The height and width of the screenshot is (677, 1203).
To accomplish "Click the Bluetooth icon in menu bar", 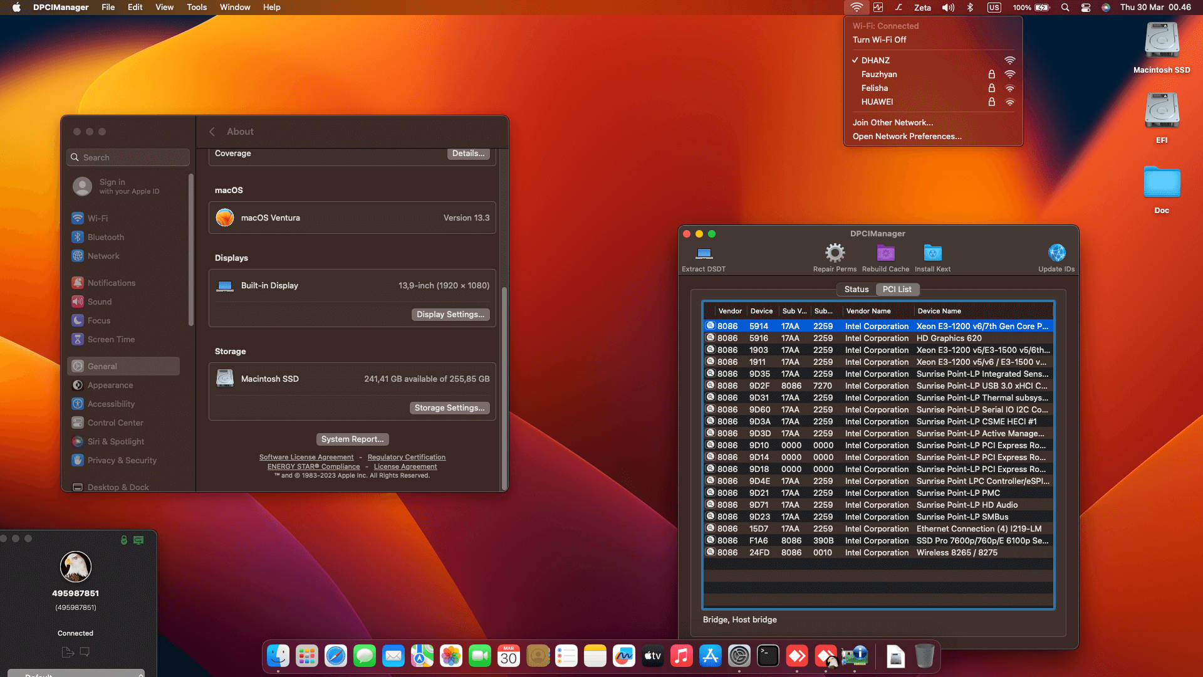I will [971, 8].
